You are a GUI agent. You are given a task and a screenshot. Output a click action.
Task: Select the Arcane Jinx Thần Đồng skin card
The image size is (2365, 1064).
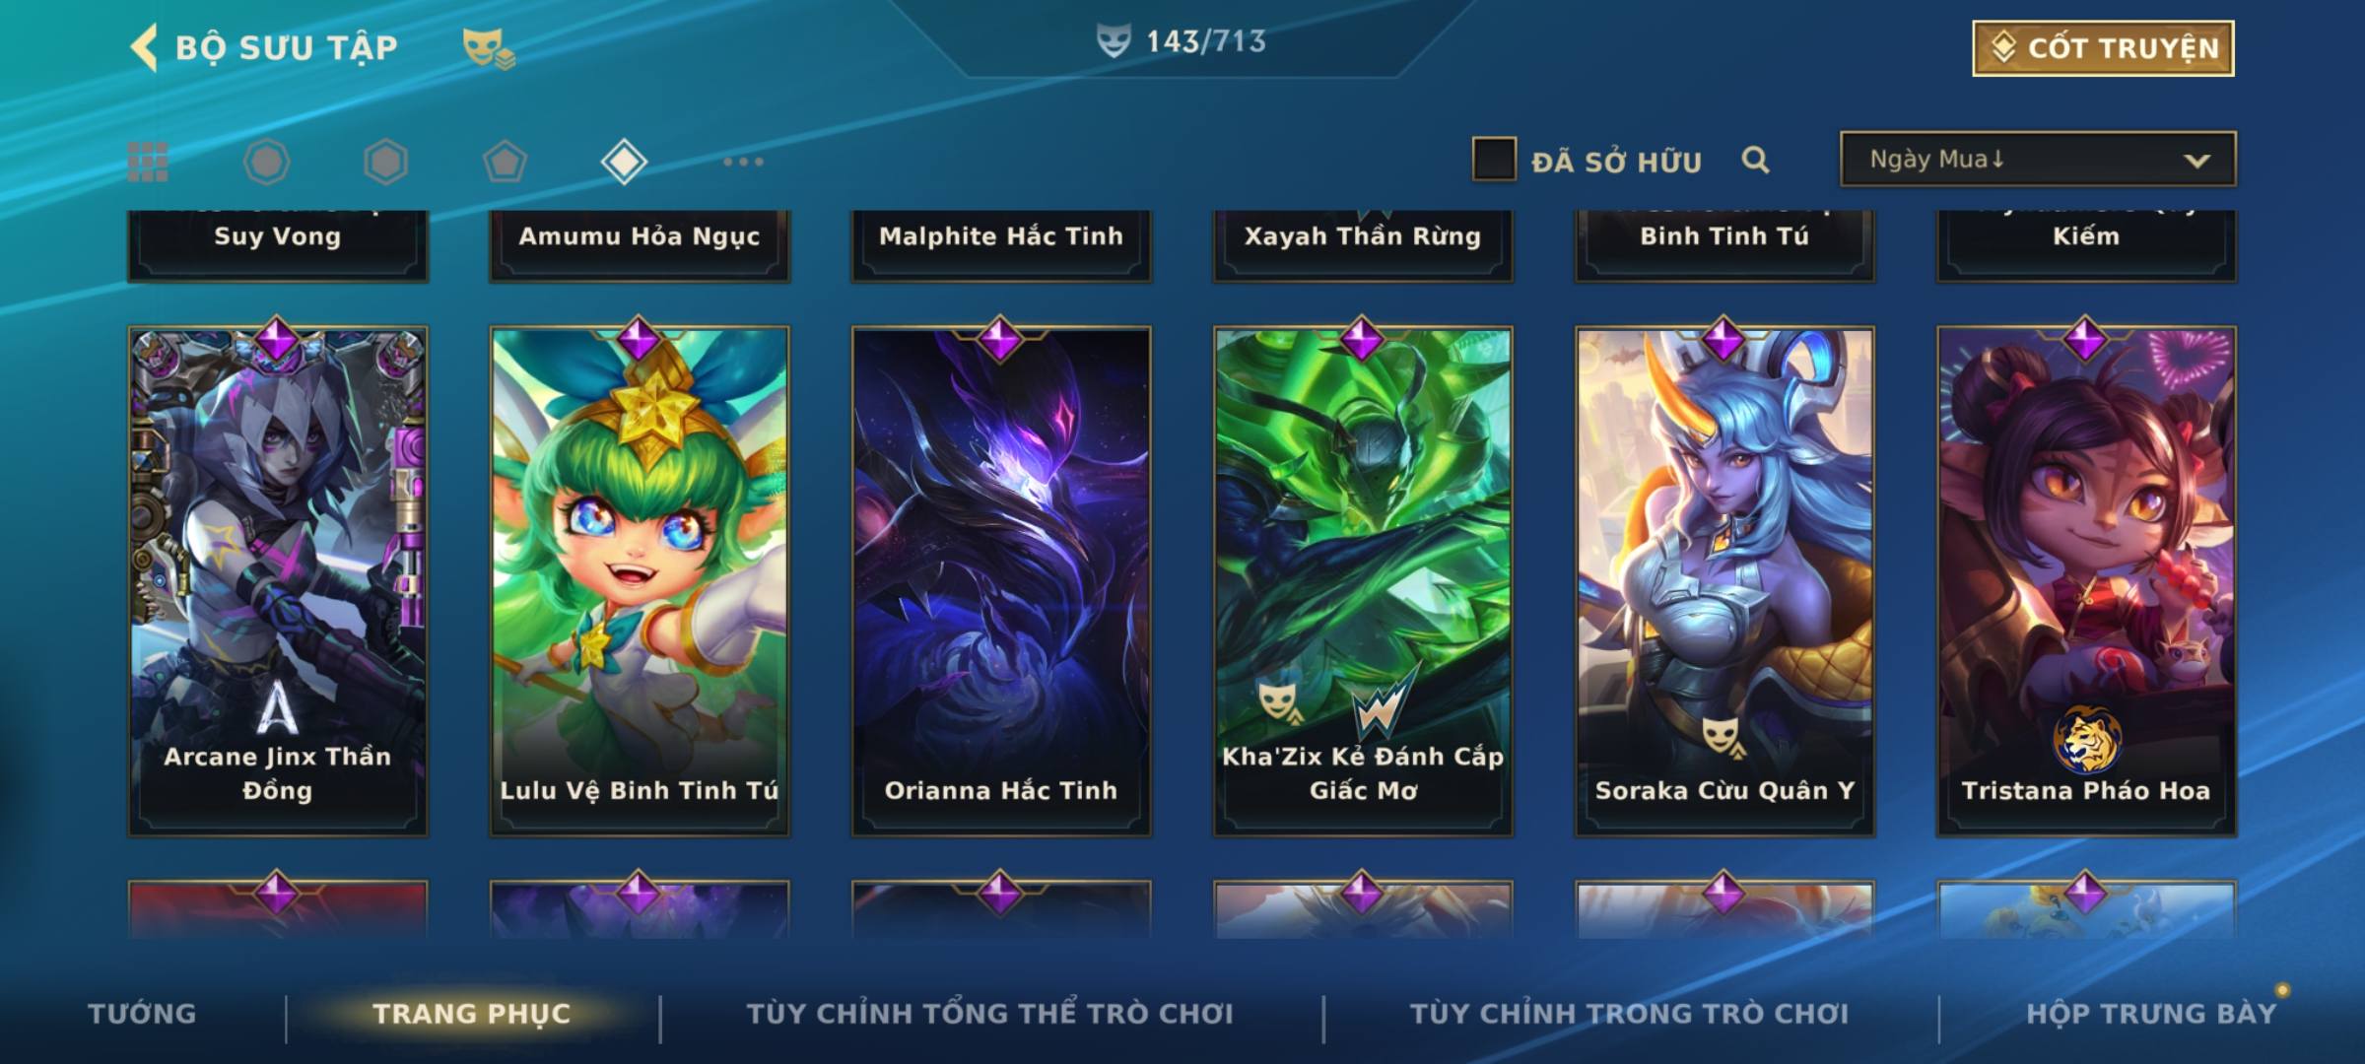(278, 581)
